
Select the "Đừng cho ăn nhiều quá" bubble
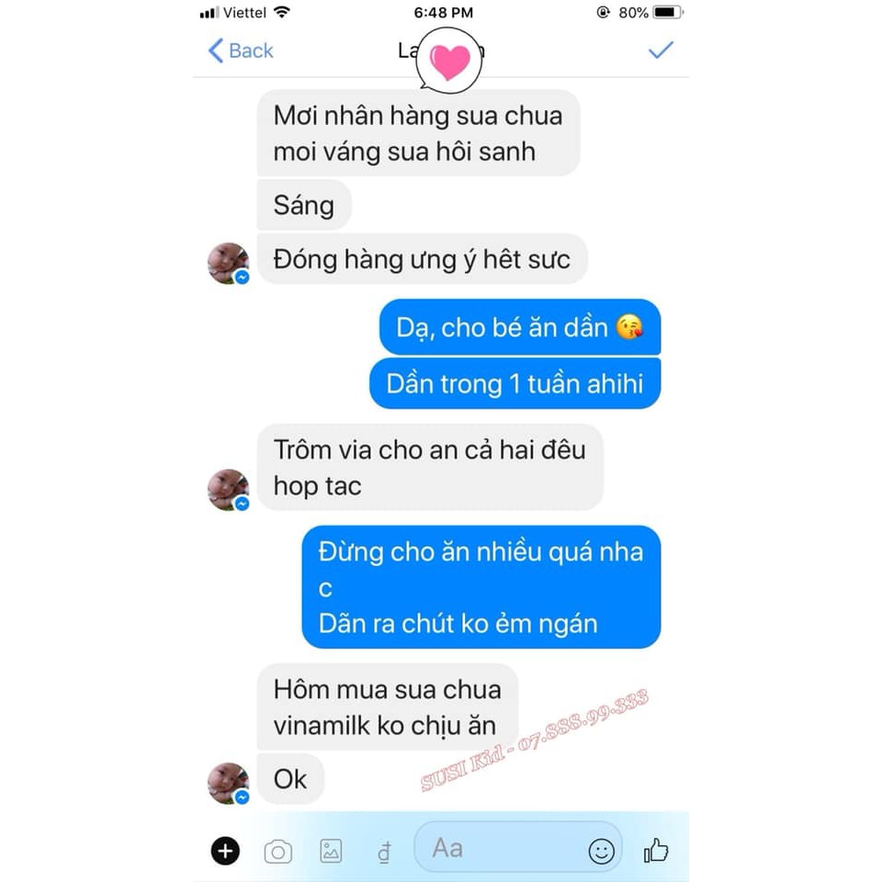click(481, 587)
